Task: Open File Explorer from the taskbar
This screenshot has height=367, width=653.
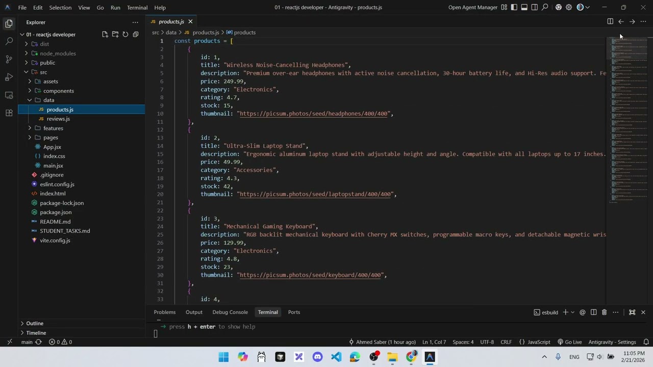Action: point(392,357)
